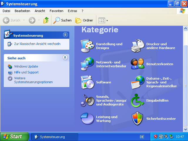This screenshot has height=141, width=188.
Task: Collapse the Systemsteuerung side panel
Action: (x=65, y=35)
